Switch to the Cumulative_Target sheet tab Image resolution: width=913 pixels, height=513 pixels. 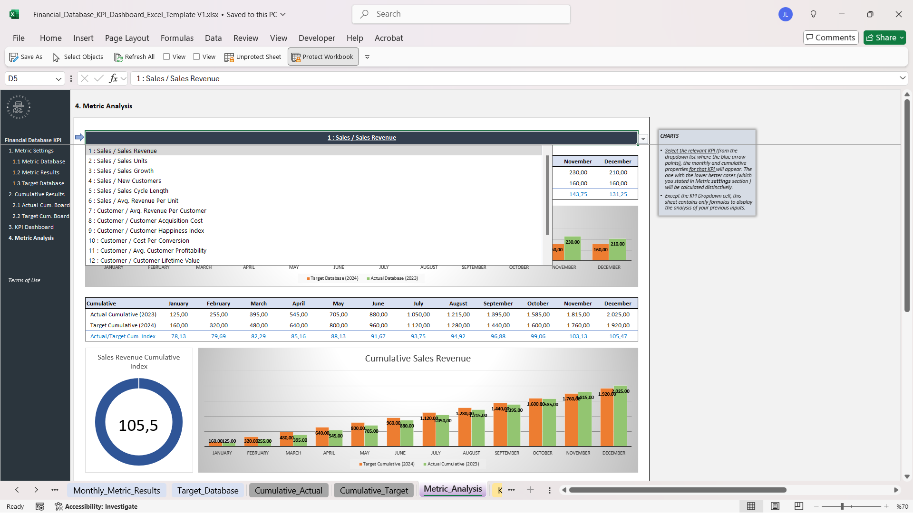point(374,490)
